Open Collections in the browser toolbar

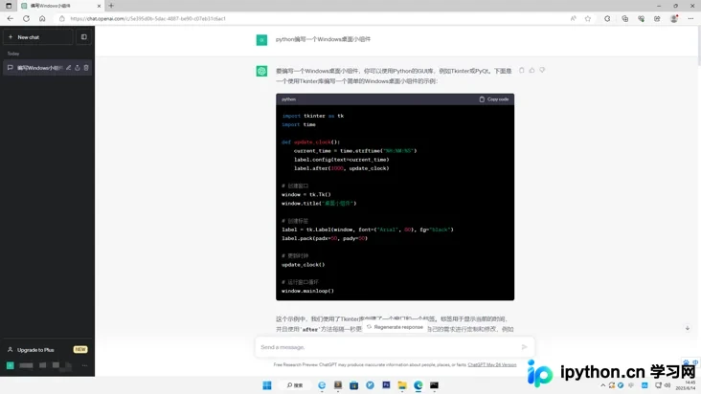point(625,19)
